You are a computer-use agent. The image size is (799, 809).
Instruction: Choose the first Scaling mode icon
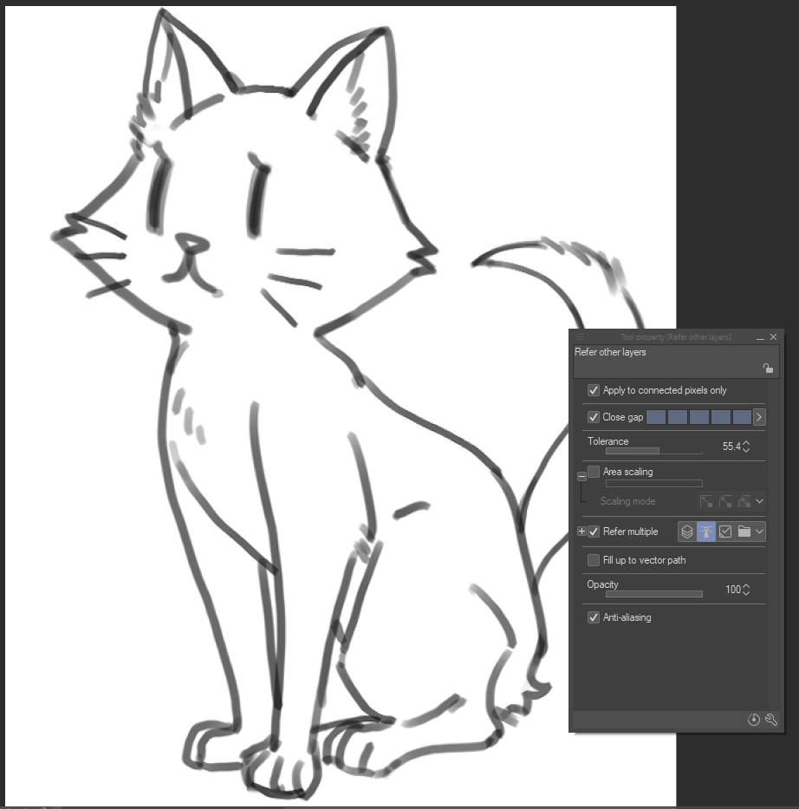[706, 501]
